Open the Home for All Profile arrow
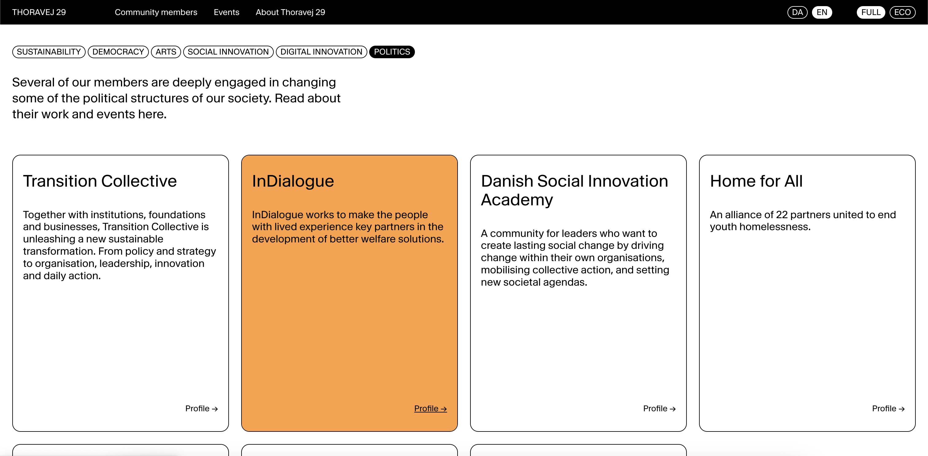 click(888, 408)
